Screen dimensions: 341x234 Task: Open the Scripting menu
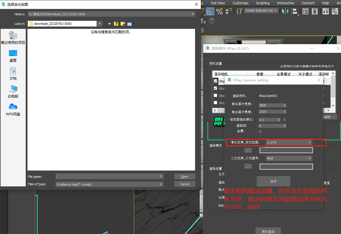(263, 3)
